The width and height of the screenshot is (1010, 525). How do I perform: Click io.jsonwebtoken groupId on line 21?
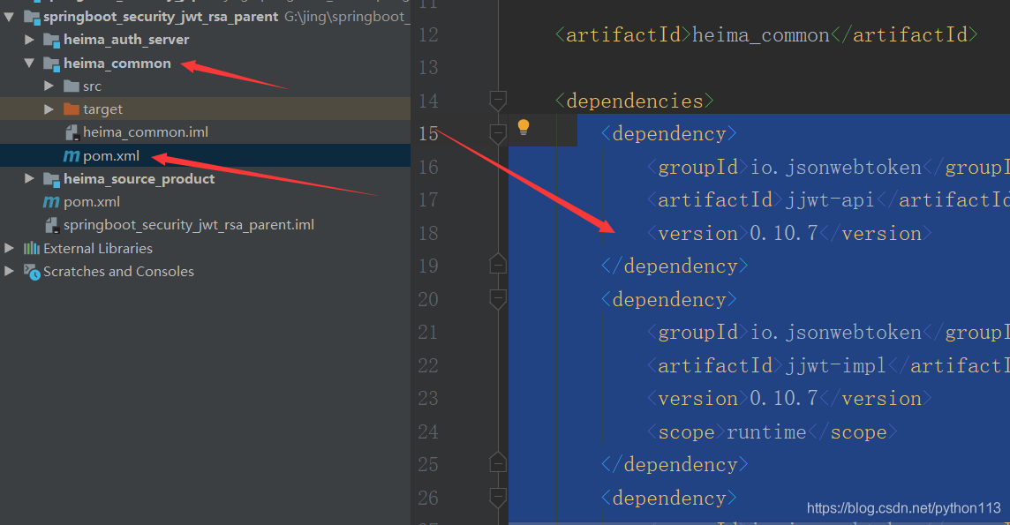(x=836, y=333)
